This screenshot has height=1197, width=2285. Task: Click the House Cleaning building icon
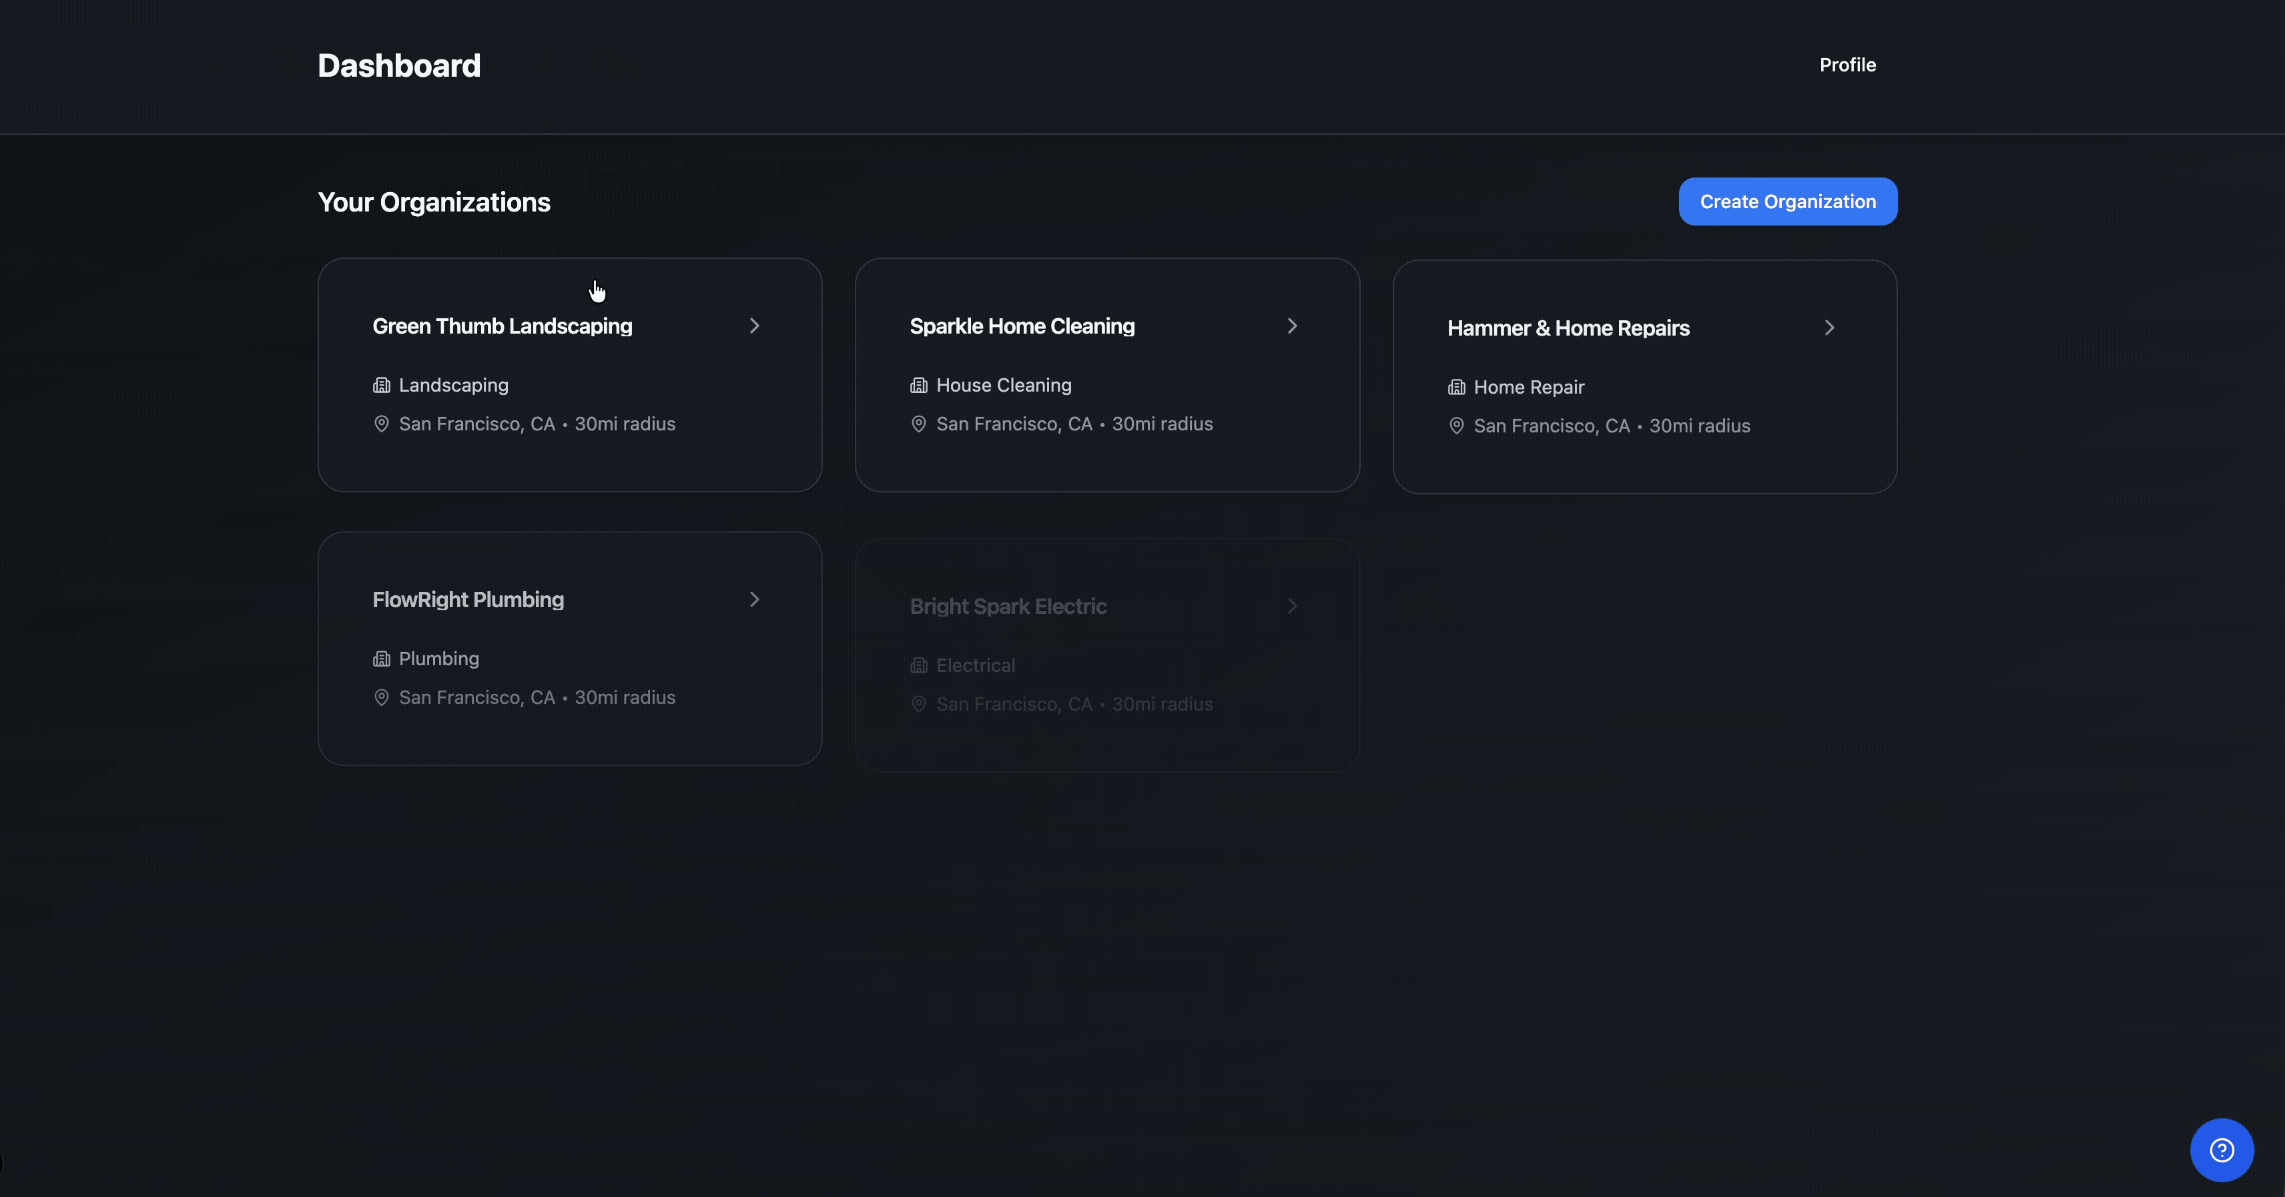pos(919,385)
